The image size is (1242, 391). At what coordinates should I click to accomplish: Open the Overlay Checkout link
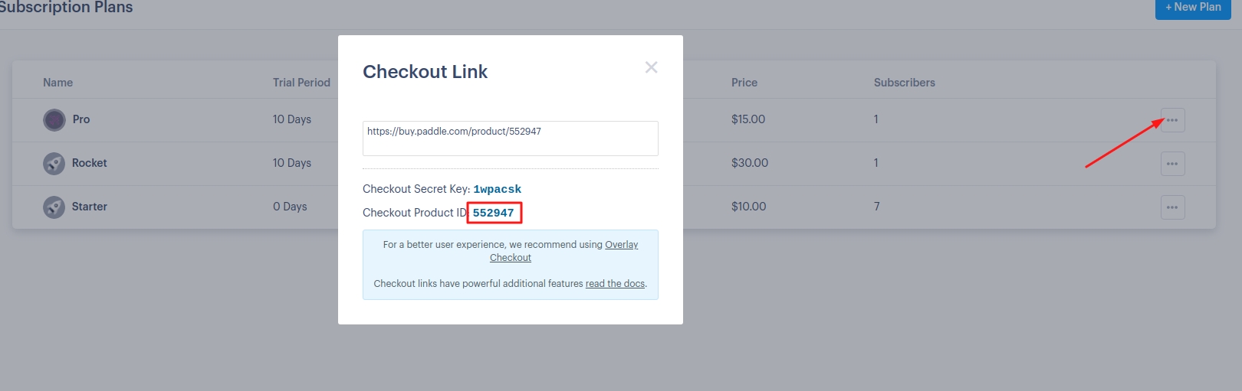[621, 245]
